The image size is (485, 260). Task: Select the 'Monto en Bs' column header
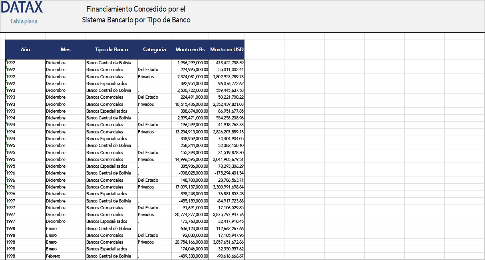click(x=189, y=49)
